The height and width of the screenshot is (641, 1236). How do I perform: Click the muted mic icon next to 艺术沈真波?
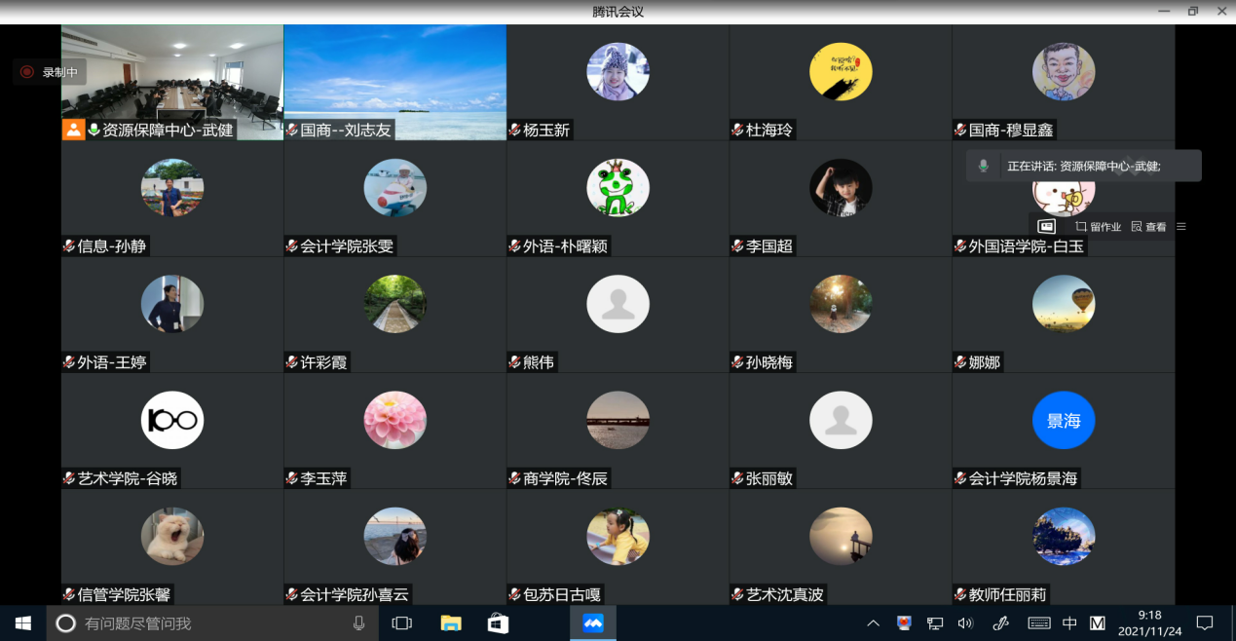pos(738,594)
